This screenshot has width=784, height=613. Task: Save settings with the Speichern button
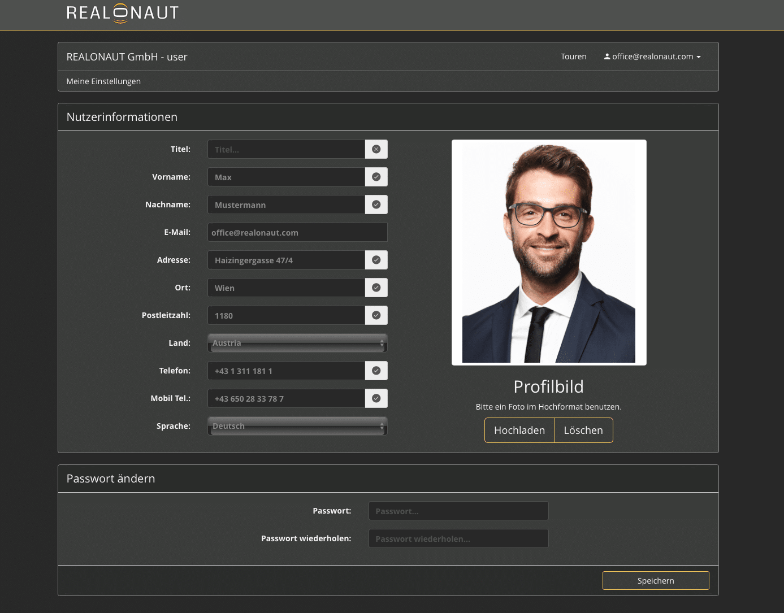[x=656, y=581]
